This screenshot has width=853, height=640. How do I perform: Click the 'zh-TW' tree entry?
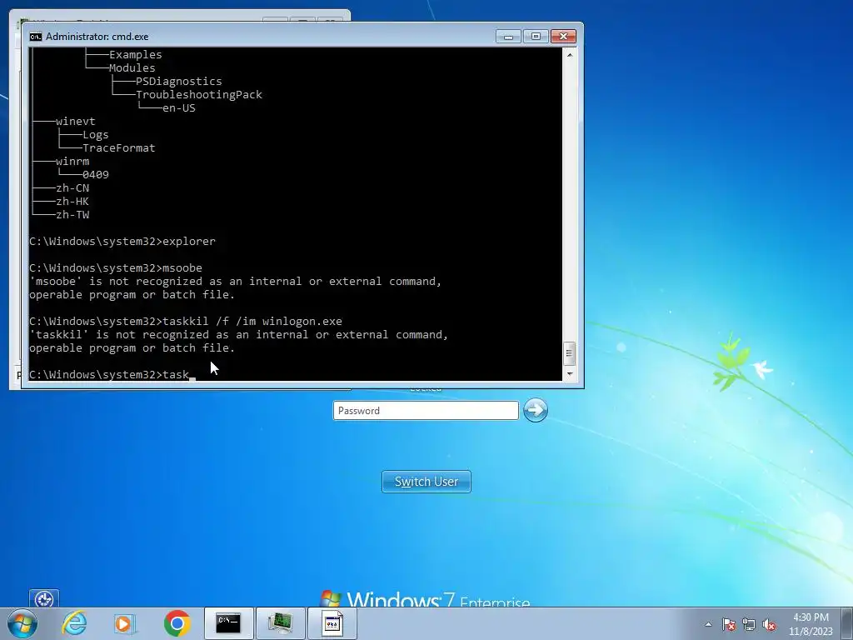point(72,214)
